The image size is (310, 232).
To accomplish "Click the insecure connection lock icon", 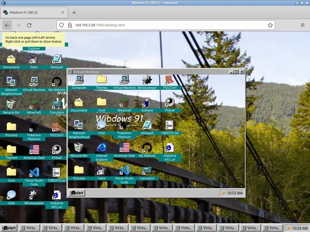I will tap(70, 25).
